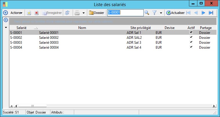Click the double-arrow refresh icon in toolbar
Screen dimensions: 220x117
(67, 13)
